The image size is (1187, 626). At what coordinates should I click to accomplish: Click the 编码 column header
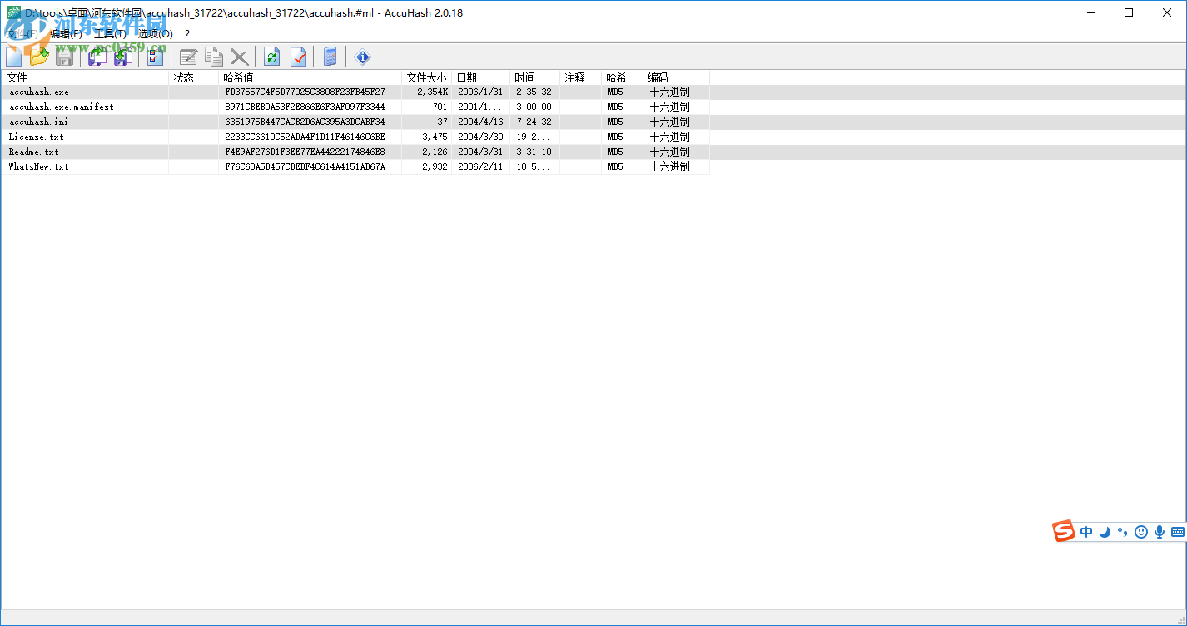coord(677,77)
